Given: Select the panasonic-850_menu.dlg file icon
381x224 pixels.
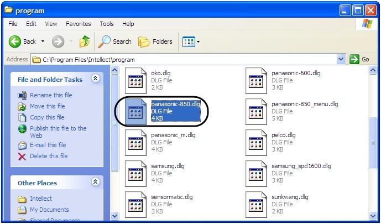Looking at the screenshot, I should 256,112.
